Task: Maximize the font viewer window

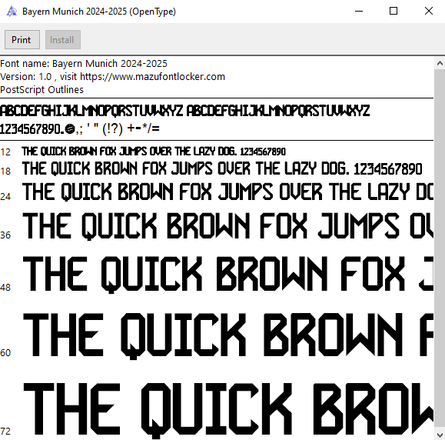Action: click(394, 12)
